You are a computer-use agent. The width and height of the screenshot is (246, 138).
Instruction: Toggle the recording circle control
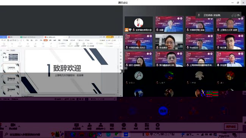(124, 126)
